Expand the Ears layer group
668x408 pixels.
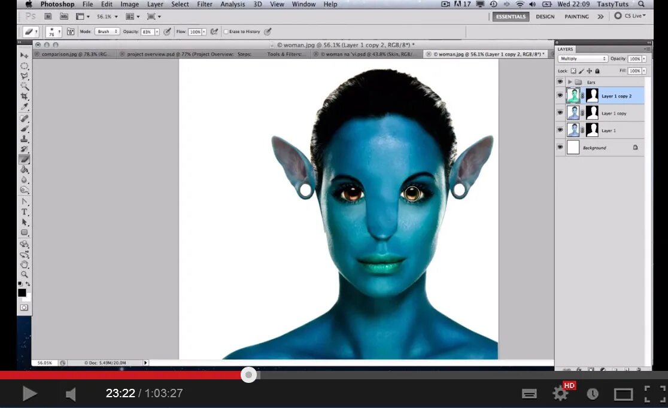[x=570, y=82]
